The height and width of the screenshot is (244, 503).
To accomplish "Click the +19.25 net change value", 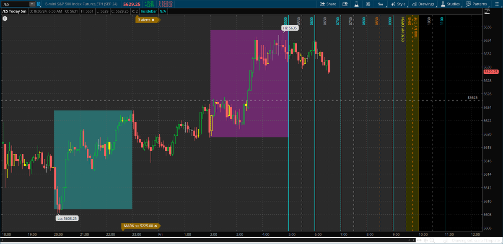I will pyautogui.click(x=149, y=3).
